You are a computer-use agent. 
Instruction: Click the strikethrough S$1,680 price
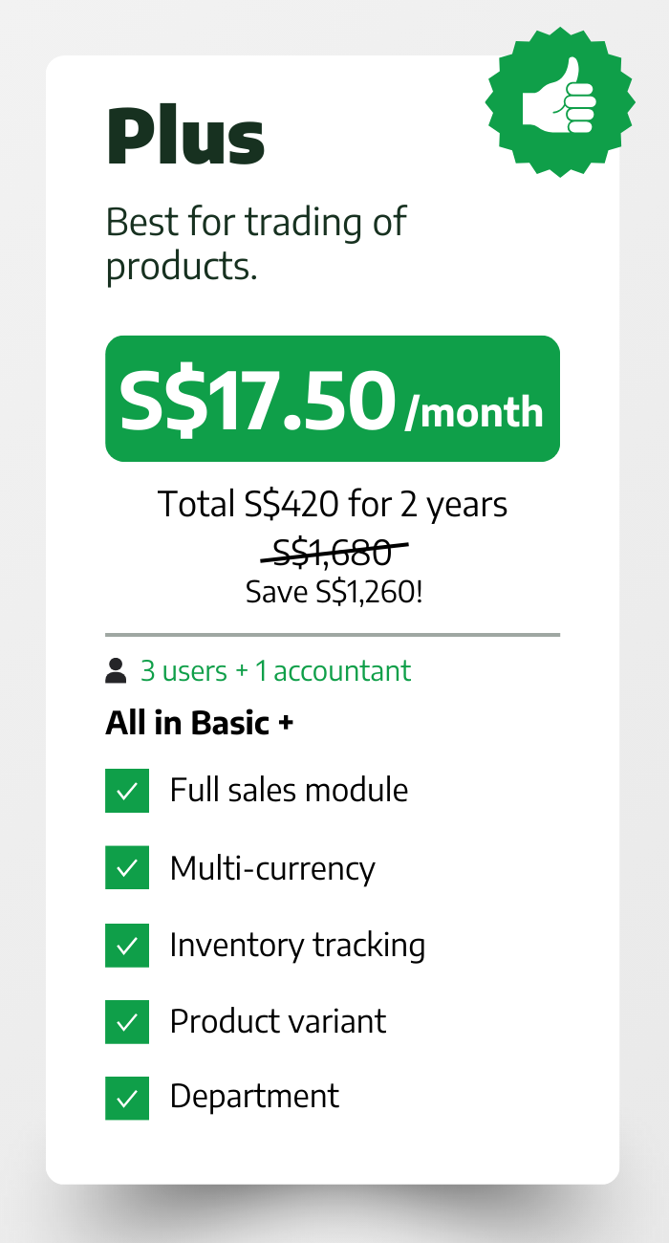[x=333, y=551]
